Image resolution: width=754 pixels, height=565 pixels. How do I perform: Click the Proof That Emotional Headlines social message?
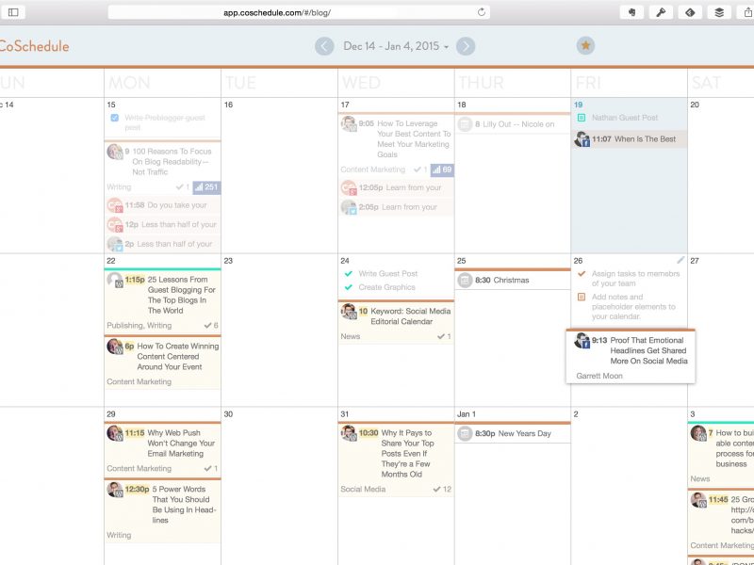(x=648, y=350)
